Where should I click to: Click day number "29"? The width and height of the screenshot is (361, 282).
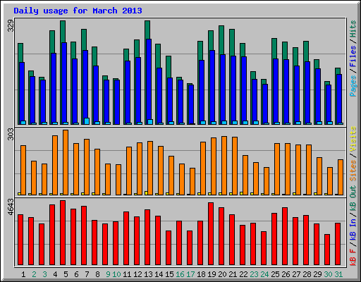(x=317, y=274)
